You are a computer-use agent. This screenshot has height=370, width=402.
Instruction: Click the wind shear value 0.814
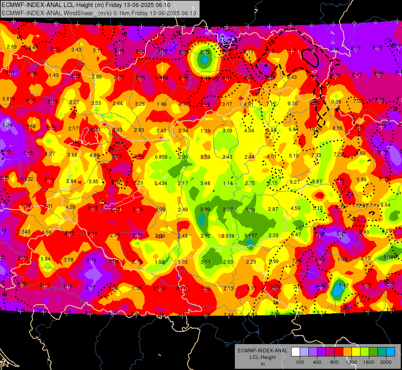[9, 99]
